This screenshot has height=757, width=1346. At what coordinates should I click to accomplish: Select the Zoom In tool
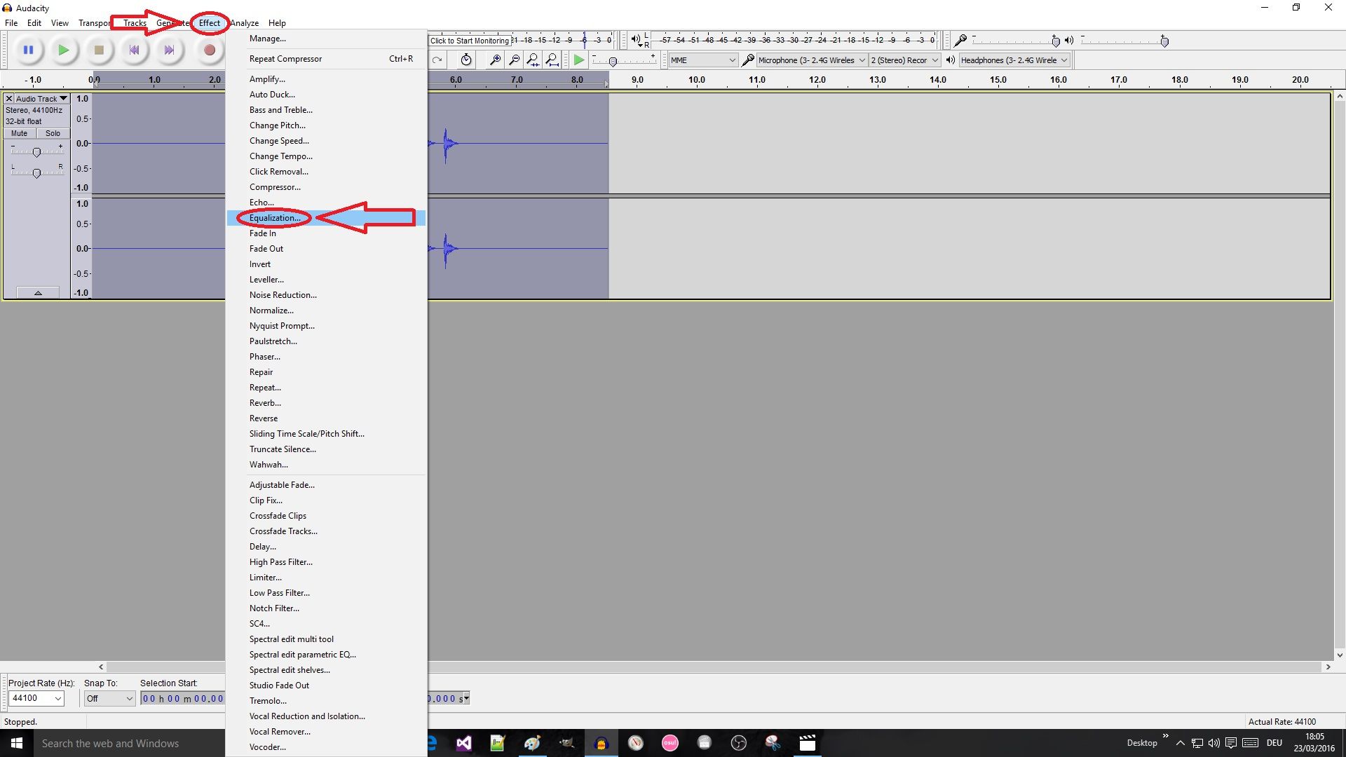[x=494, y=60]
